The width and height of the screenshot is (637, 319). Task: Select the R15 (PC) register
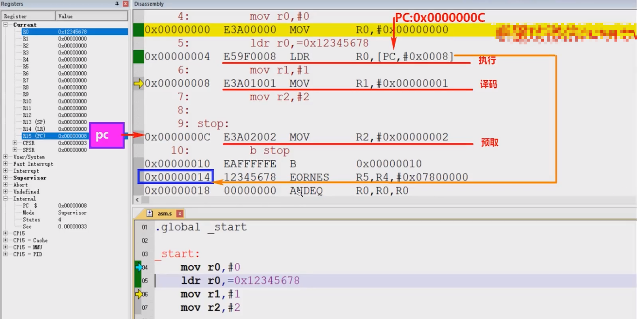point(34,136)
